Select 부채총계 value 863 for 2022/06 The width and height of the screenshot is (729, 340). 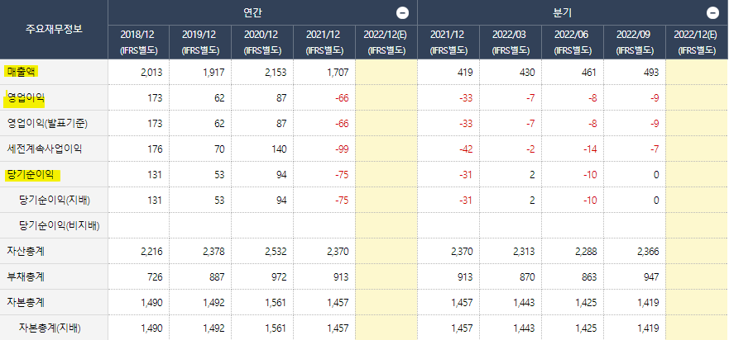589,277
